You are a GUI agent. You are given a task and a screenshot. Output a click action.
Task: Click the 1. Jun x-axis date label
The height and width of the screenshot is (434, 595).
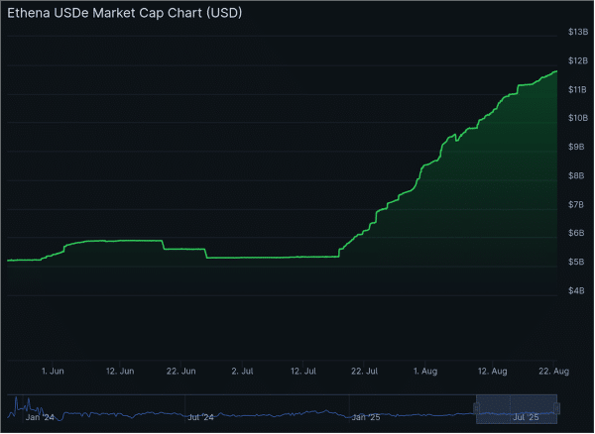[x=53, y=371]
